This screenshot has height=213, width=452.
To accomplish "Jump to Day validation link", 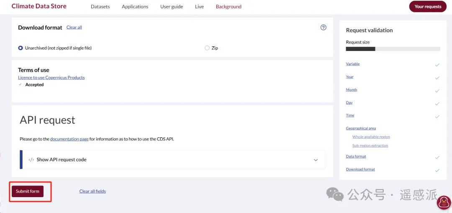I will coord(349,103).
